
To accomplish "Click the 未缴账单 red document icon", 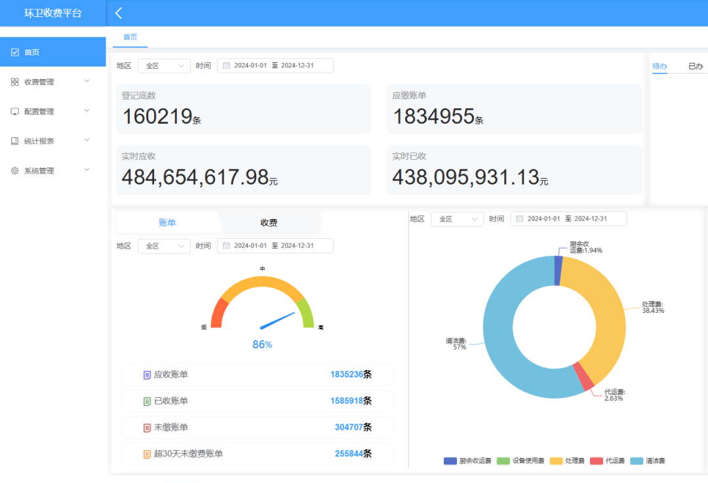I will [147, 427].
